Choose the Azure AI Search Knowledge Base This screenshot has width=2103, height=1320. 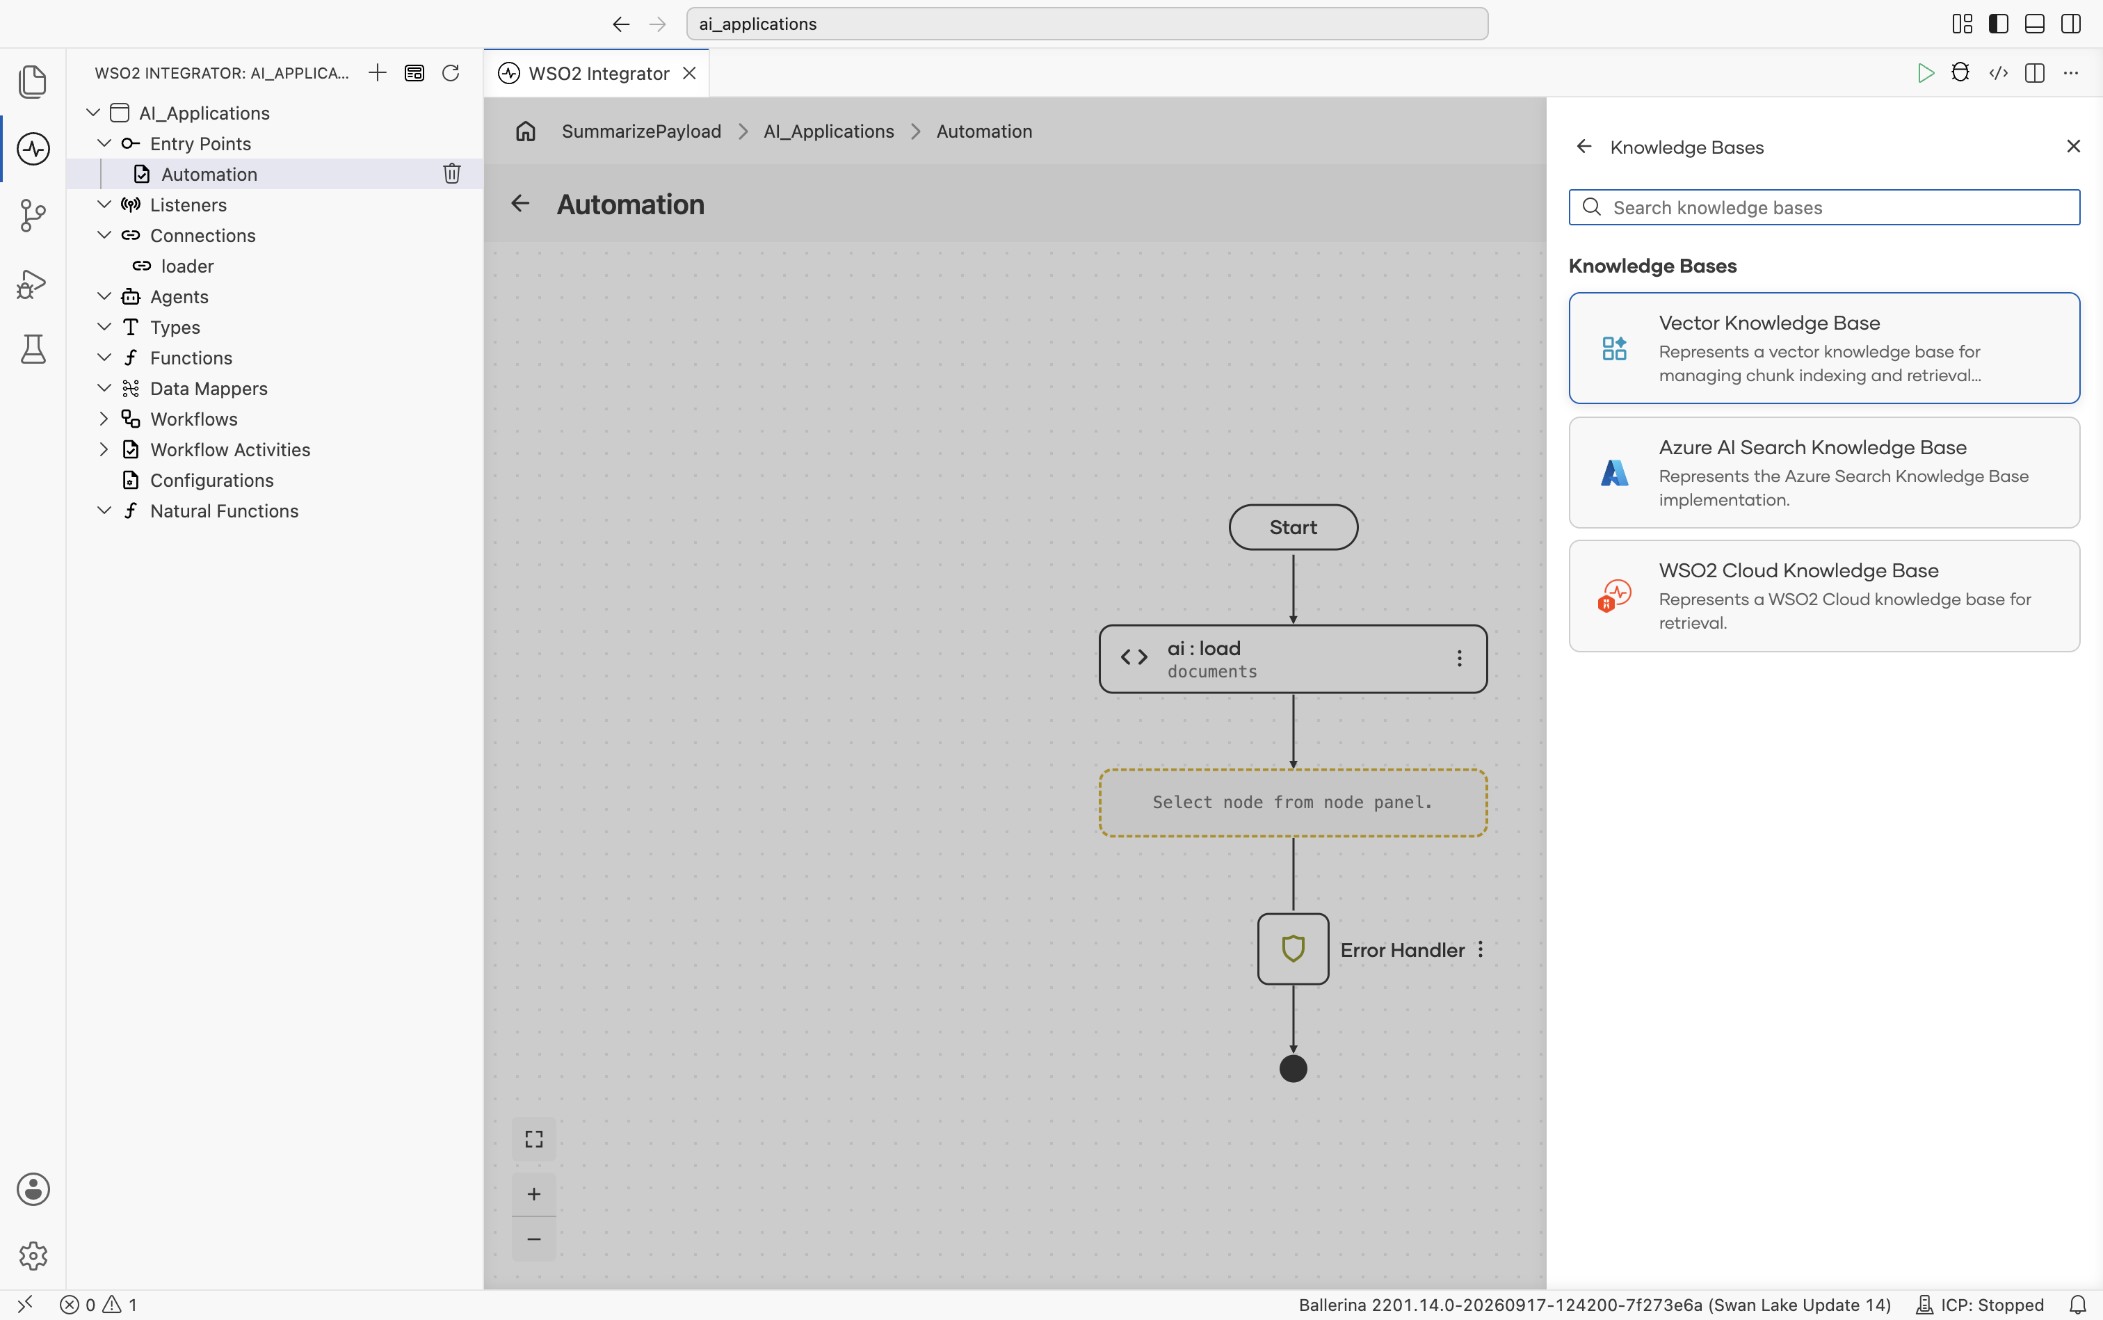1823,472
